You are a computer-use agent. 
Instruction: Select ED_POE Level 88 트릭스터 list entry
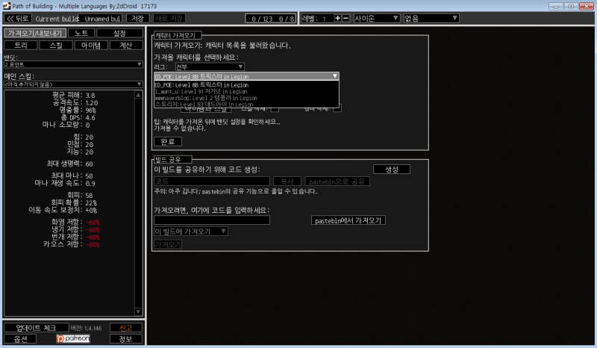pos(246,85)
